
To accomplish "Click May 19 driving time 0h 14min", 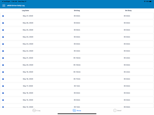I will (x=77, y=72).
